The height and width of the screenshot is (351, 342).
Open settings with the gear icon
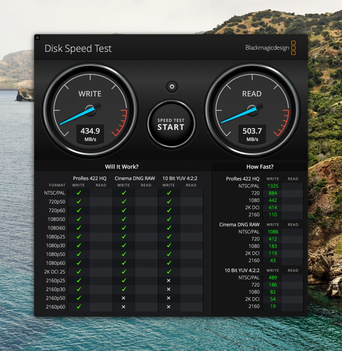tap(172, 87)
